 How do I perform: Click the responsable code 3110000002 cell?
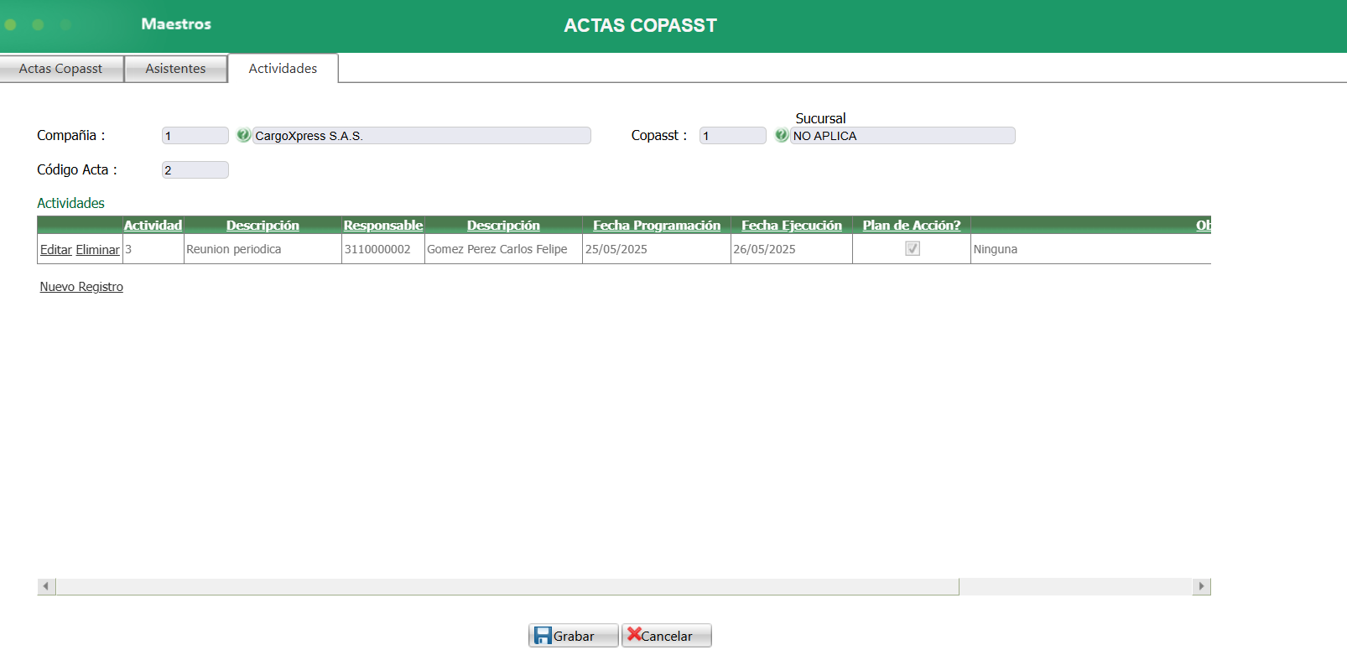[383, 249]
